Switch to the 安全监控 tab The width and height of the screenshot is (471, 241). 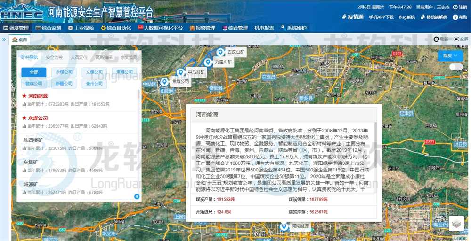54,57
